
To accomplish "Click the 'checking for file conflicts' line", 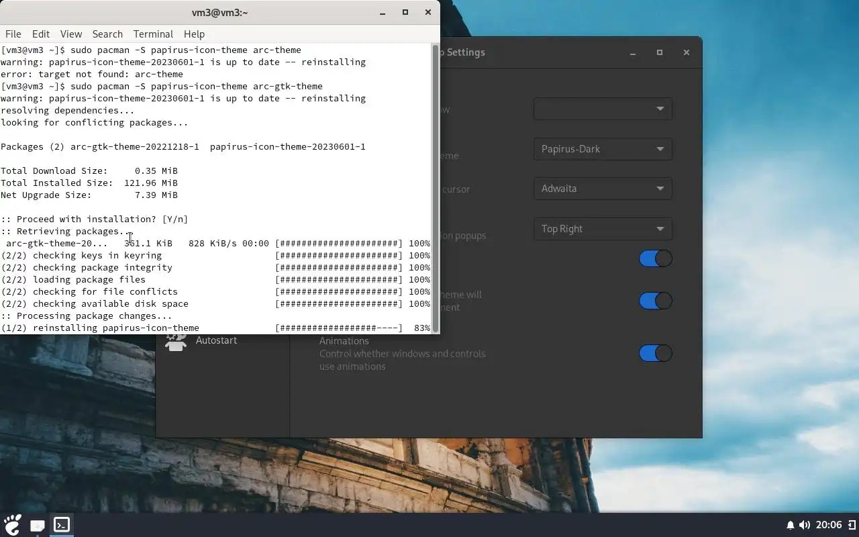I will point(215,291).
